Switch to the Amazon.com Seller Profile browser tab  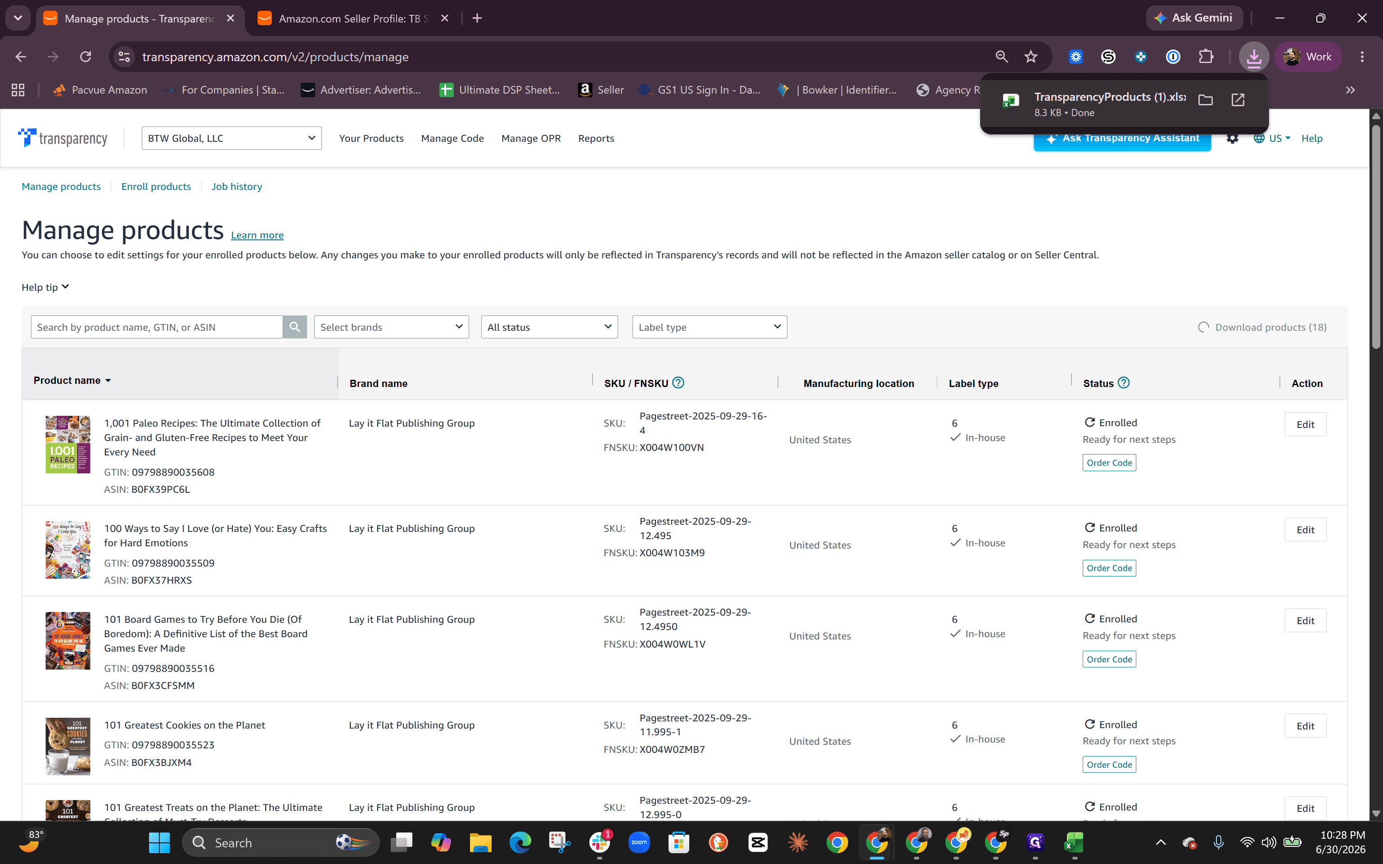[x=353, y=18]
